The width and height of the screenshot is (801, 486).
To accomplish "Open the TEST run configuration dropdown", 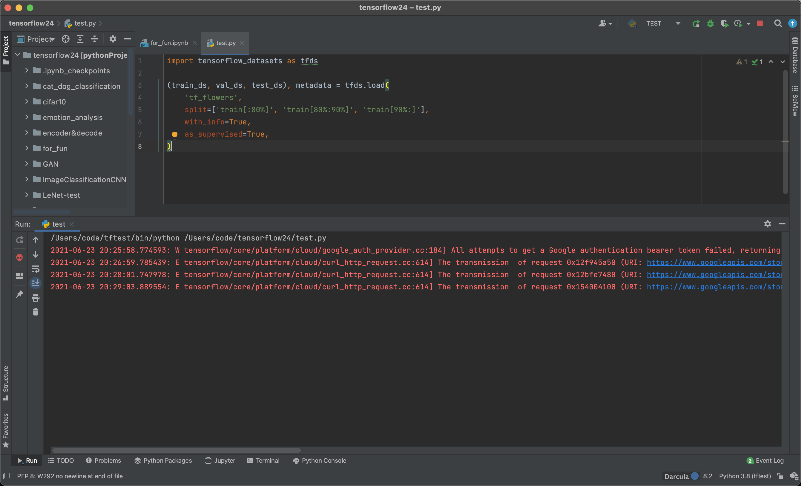I will point(678,23).
